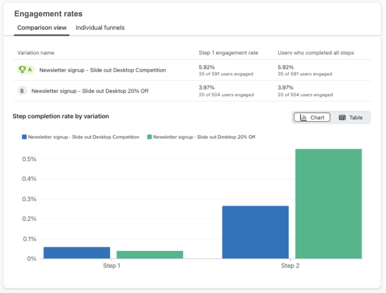Click the table grid icon next to Table
The height and width of the screenshot is (293, 386).
tap(342, 117)
